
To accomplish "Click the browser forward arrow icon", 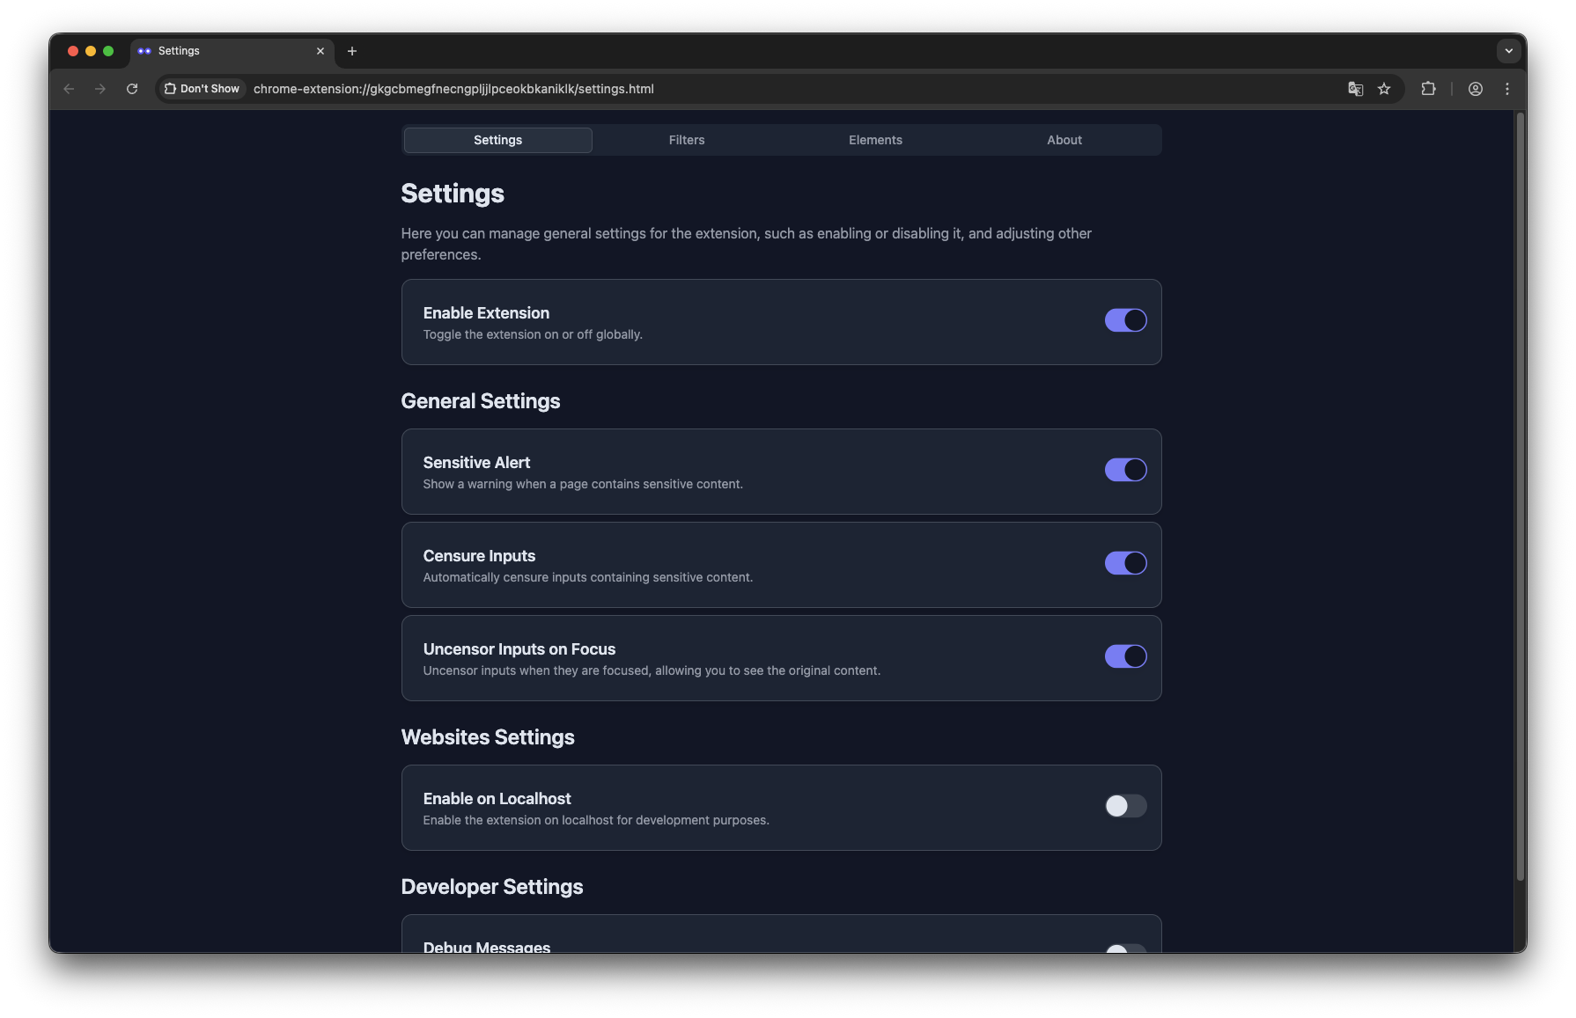I will click(x=100, y=89).
